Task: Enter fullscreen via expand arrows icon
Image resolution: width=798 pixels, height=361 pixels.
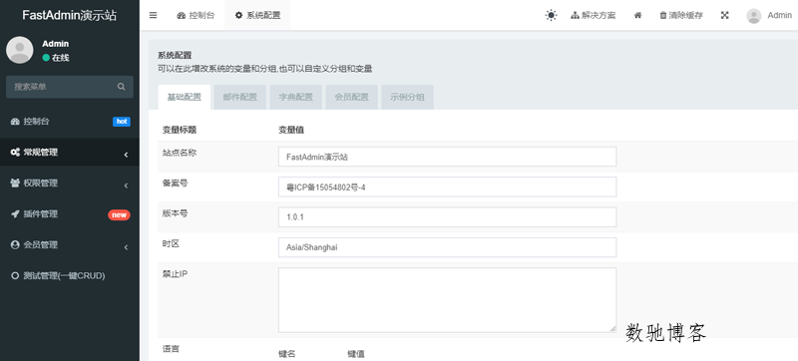Action: pyautogui.click(x=725, y=15)
